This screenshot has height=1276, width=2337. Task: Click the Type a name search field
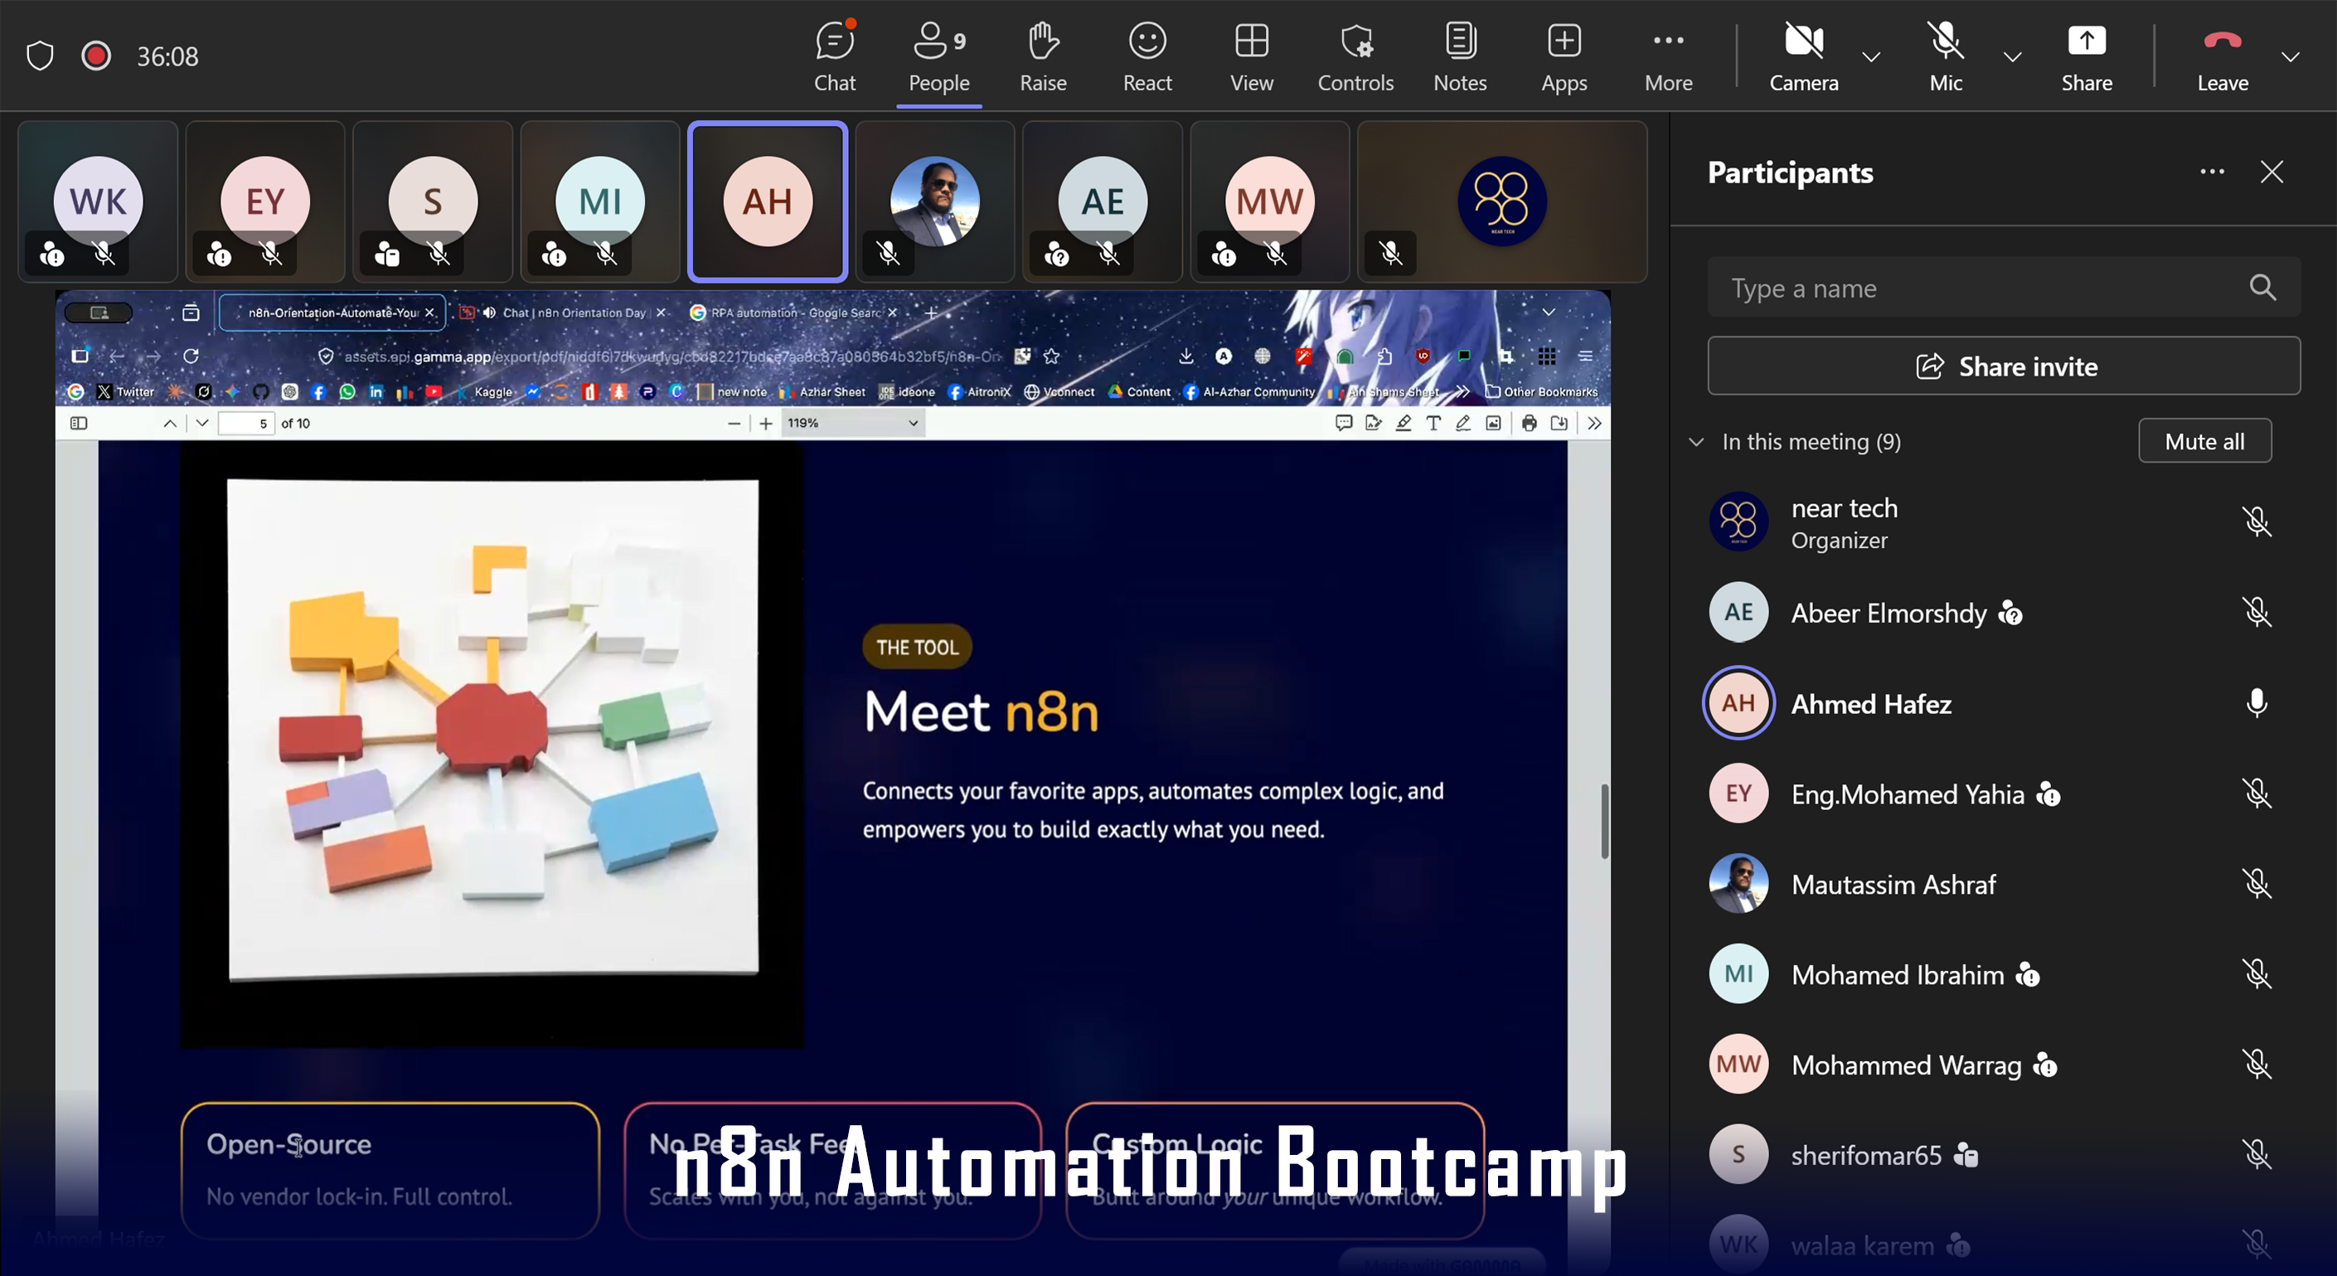2003,288
